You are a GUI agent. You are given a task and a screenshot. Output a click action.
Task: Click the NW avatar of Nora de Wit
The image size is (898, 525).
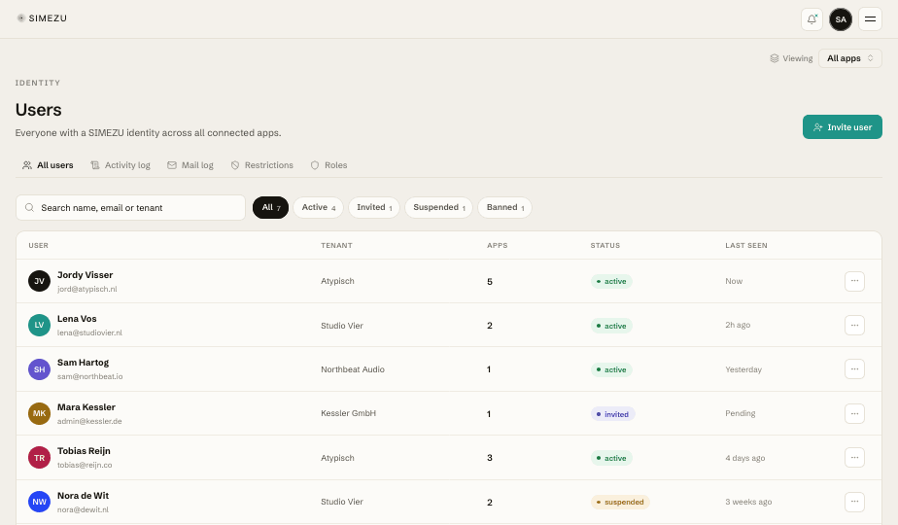tap(40, 502)
